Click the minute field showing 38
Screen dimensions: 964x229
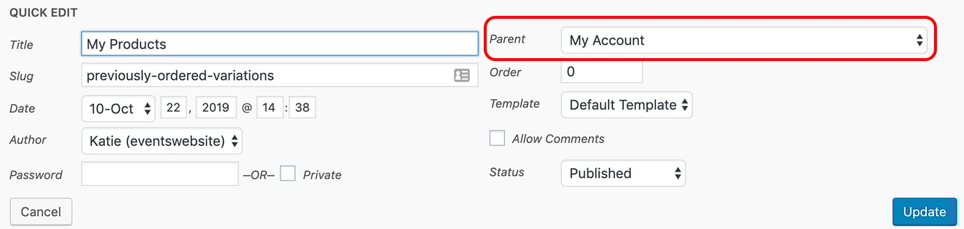302,108
